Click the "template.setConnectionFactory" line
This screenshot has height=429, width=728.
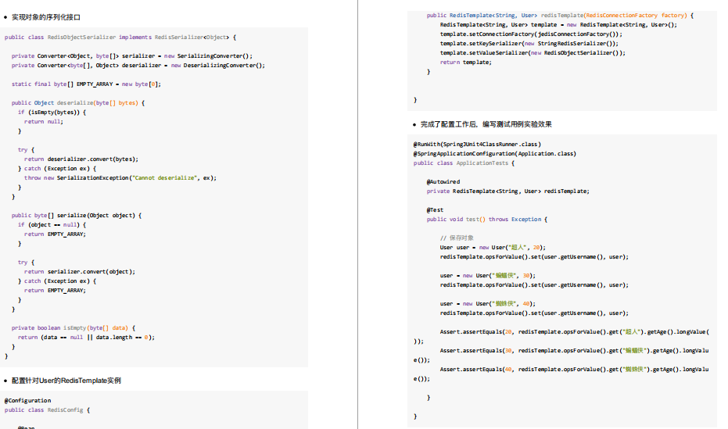click(x=531, y=34)
